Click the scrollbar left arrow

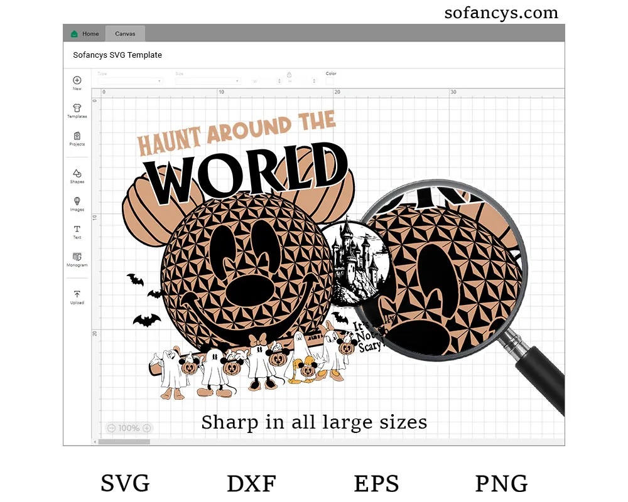click(95, 442)
